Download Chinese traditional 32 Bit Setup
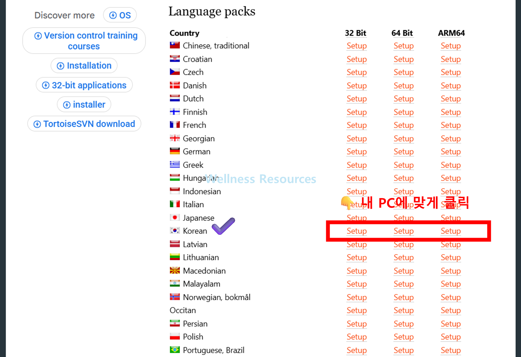Screen dimensions: 521x357 point(357,46)
